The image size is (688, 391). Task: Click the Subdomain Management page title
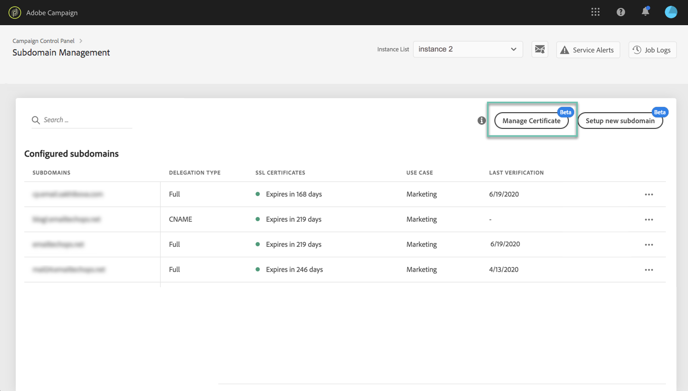[61, 52]
